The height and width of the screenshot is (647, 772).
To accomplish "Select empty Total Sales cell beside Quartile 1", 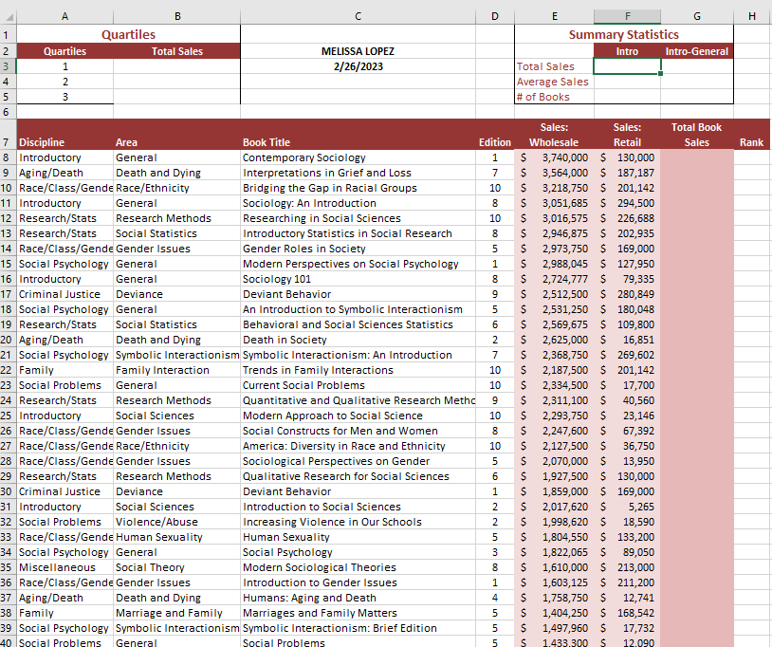I will pyautogui.click(x=177, y=66).
